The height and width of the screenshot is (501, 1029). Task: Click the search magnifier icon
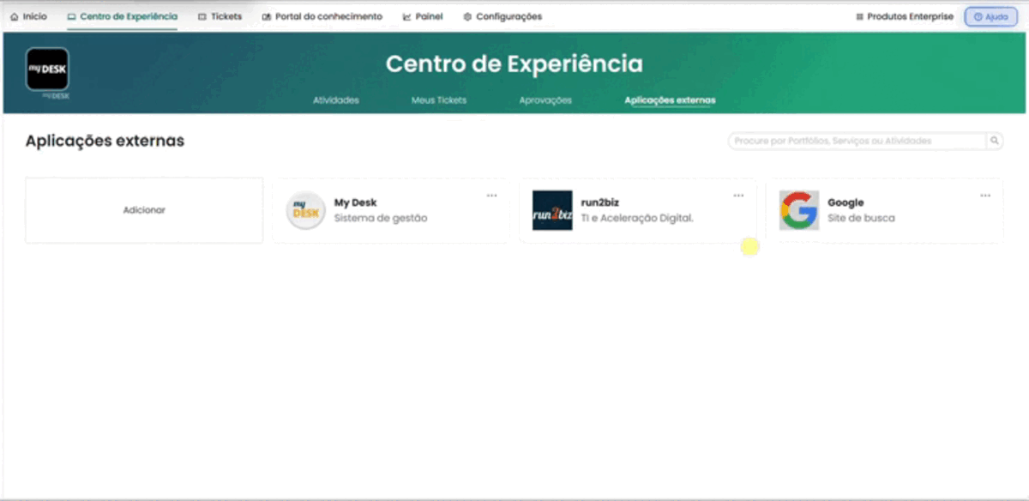coord(995,141)
